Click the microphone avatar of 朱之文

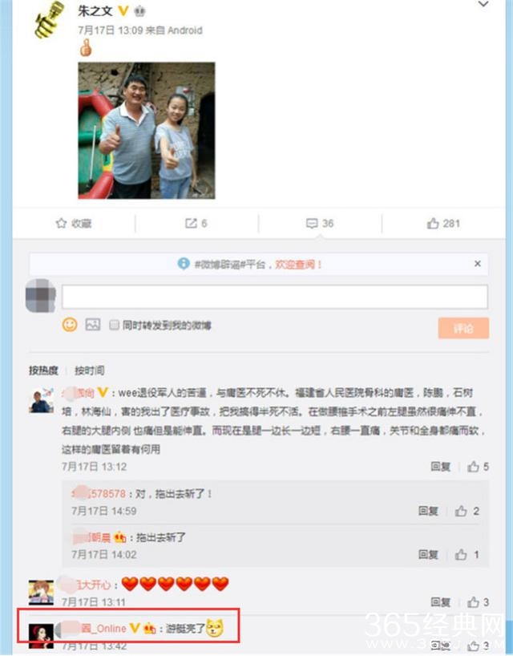point(50,20)
